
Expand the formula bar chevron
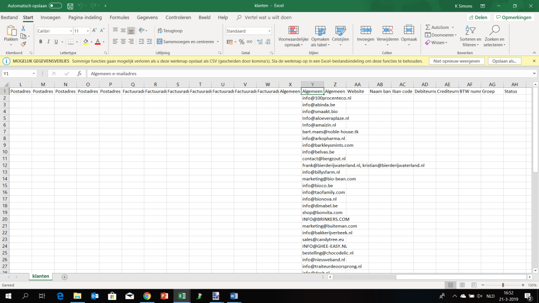pyautogui.click(x=534, y=74)
